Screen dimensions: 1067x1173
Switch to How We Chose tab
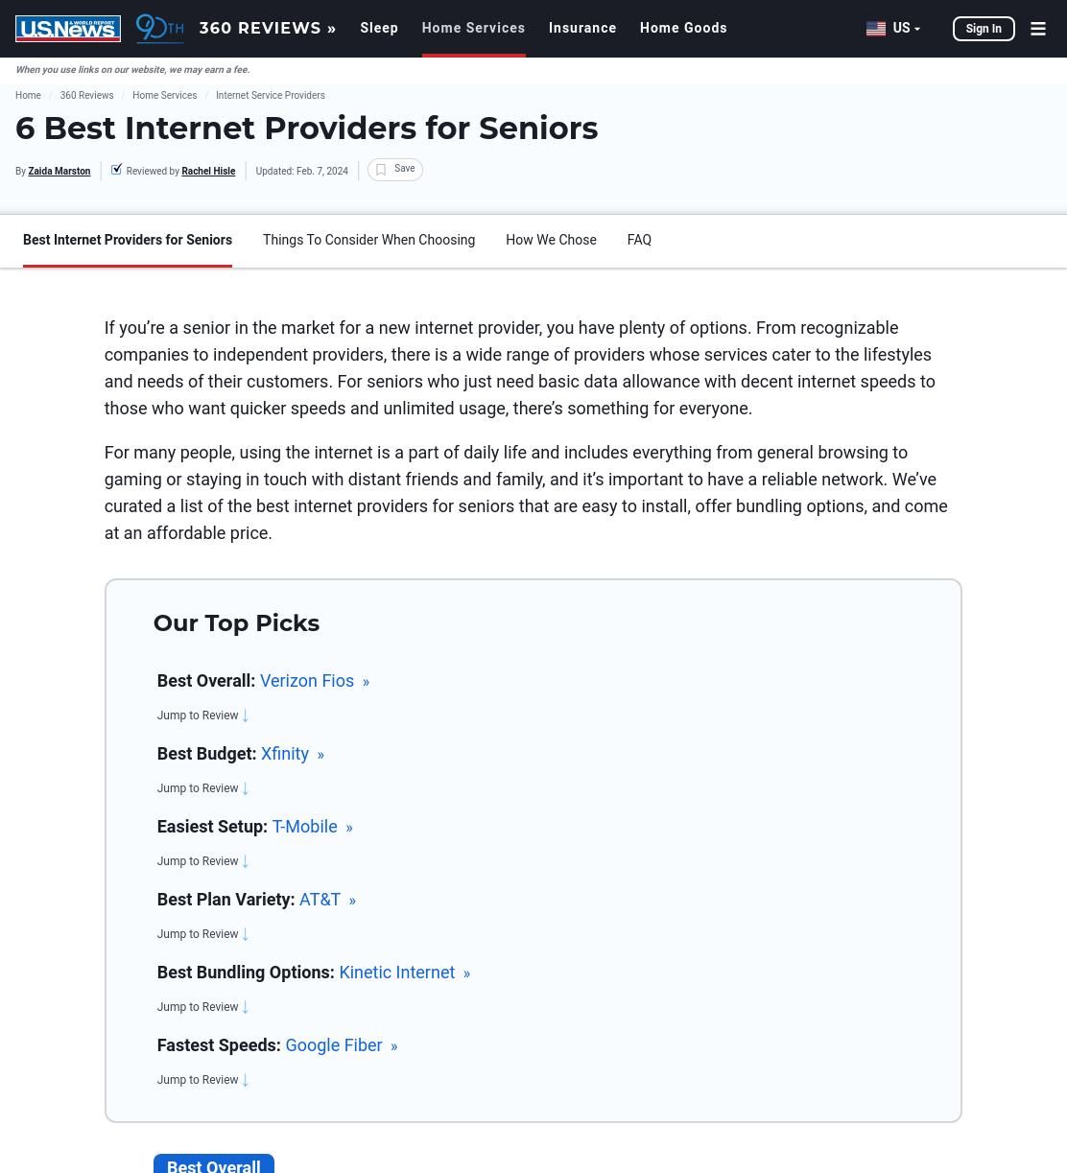(551, 240)
